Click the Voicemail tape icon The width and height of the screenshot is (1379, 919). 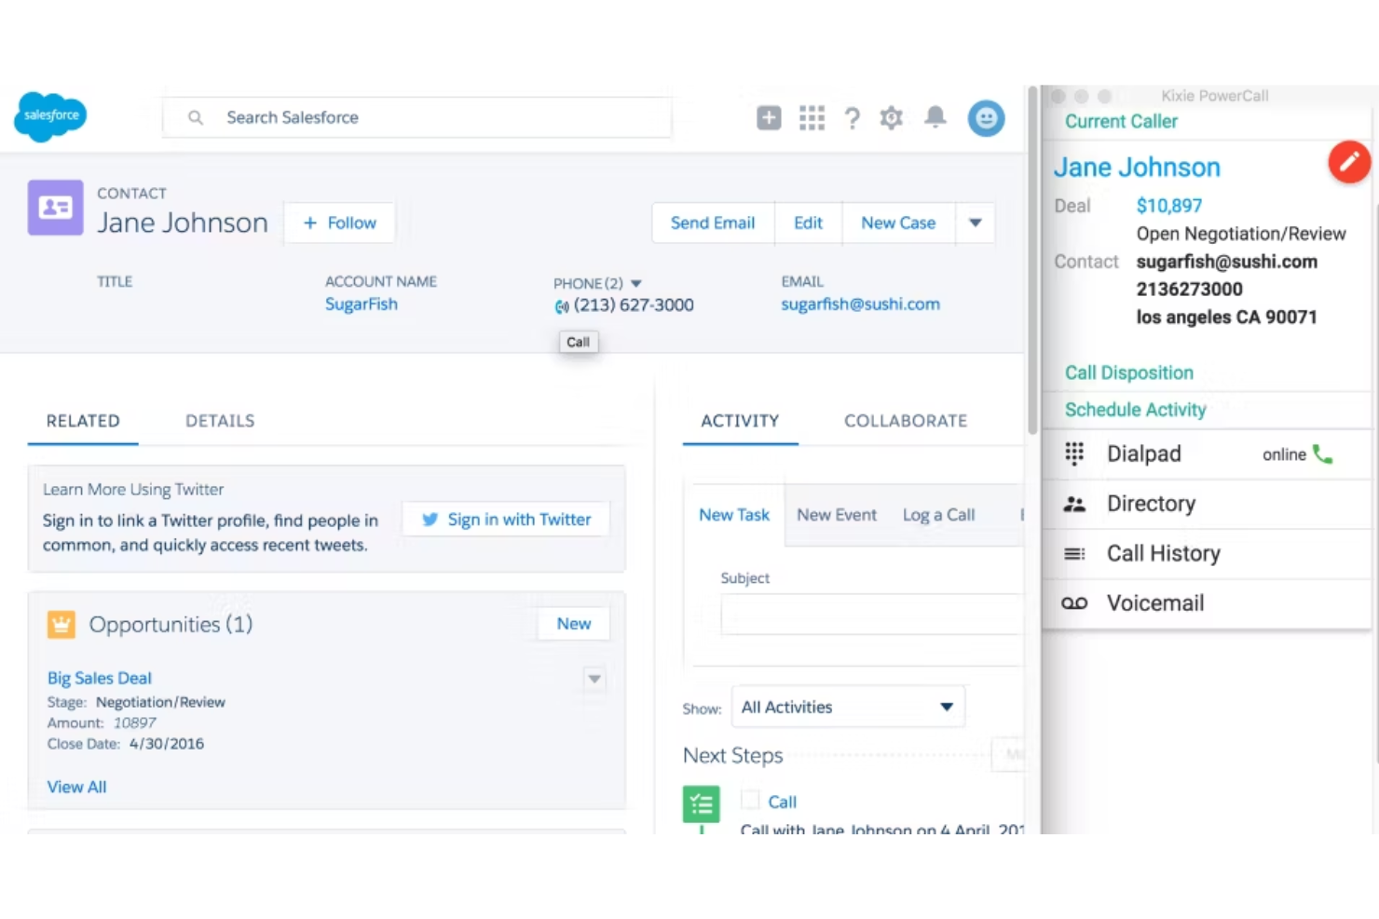click(1074, 603)
